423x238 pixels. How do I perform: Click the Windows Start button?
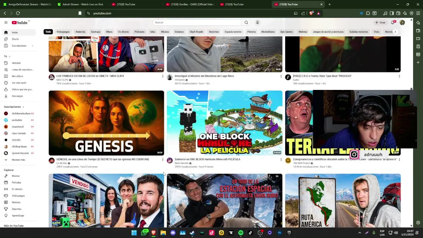point(134,233)
